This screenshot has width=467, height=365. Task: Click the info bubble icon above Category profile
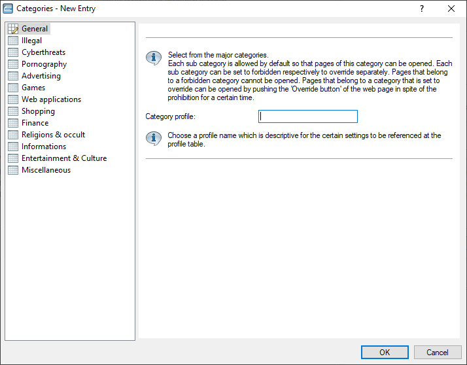coord(153,58)
